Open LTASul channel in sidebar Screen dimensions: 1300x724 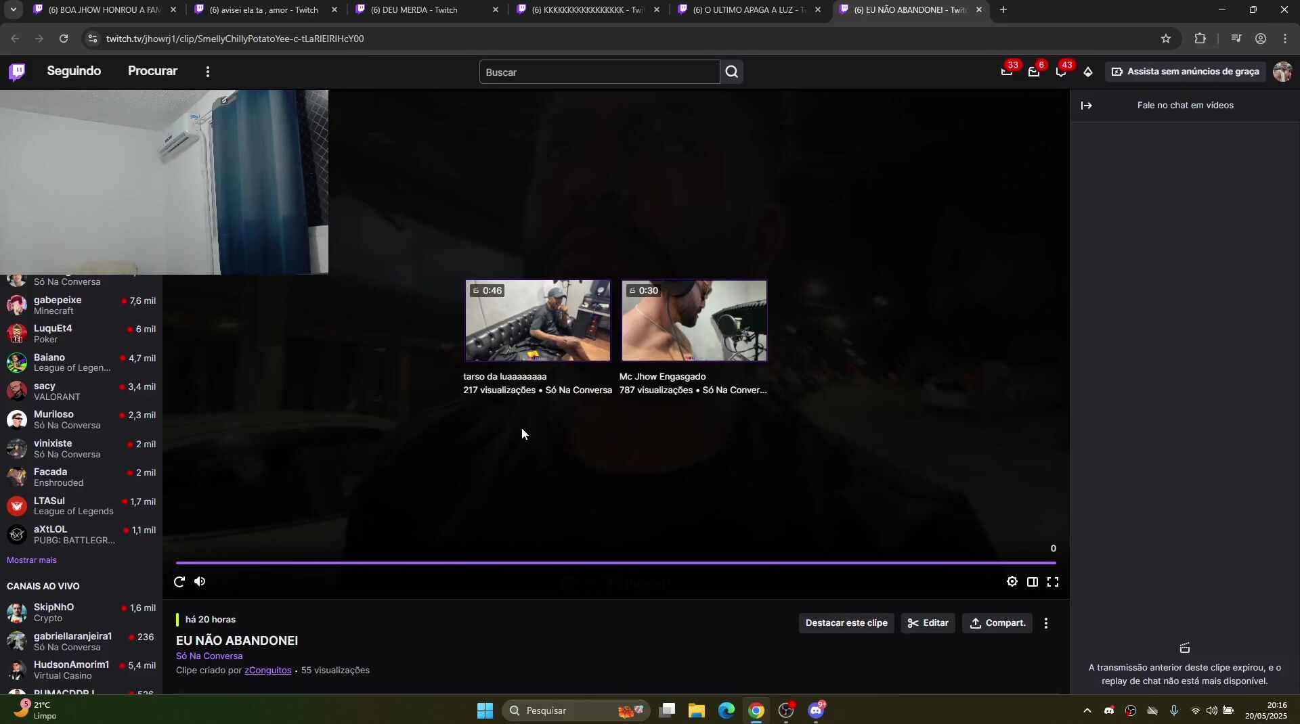81,506
